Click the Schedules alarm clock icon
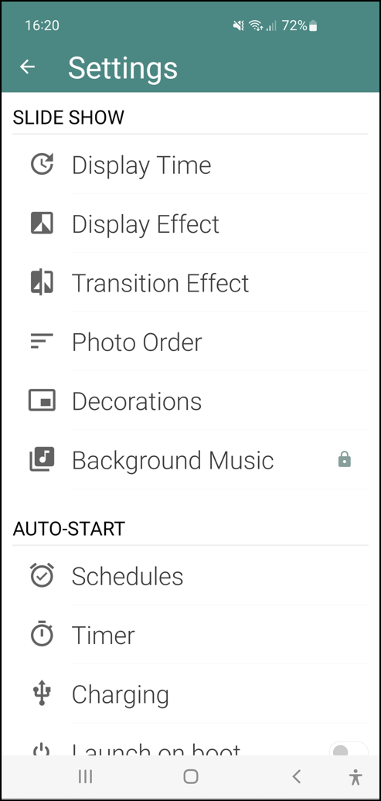The width and height of the screenshot is (381, 801). [x=42, y=576]
